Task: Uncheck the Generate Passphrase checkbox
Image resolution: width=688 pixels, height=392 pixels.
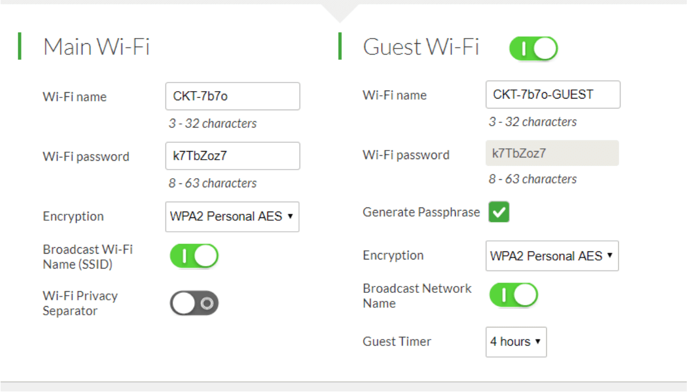Action: point(499,213)
